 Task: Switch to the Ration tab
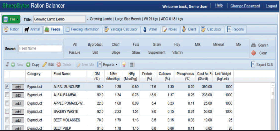(12, 29)
